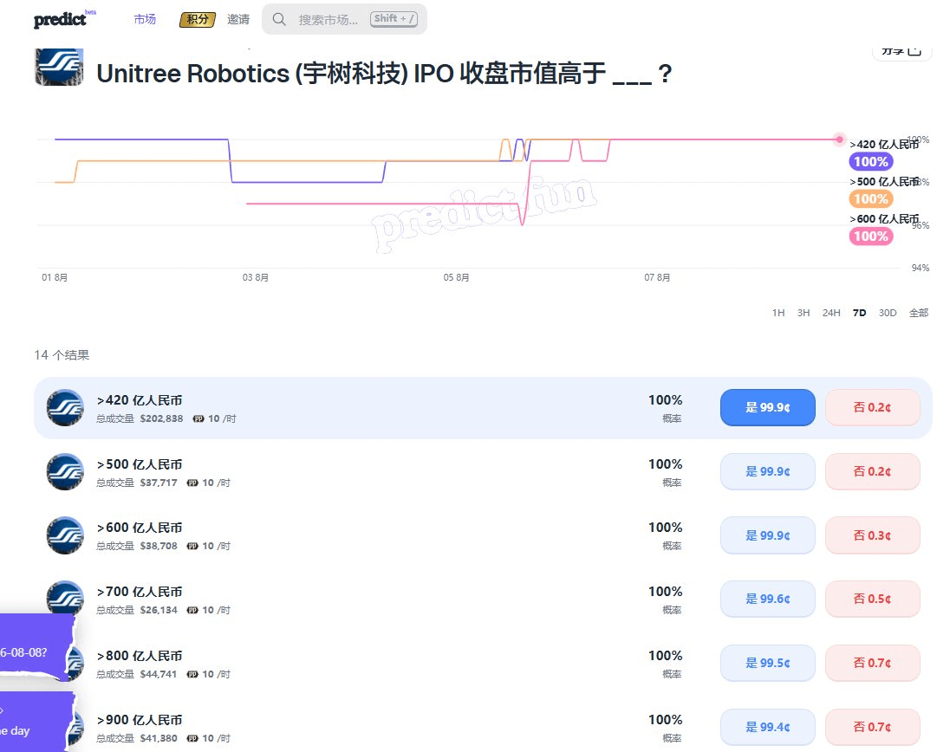The image size is (950, 752).
Task: Open the 市场 navigation tab
Action: tap(145, 19)
